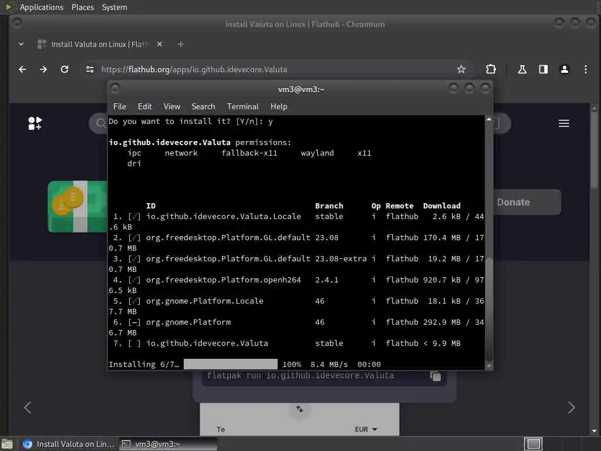Screen dimensions: 601x451
Task: Open the terminal Edit menu
Action: pyautogui.click(x=144, y=107)
